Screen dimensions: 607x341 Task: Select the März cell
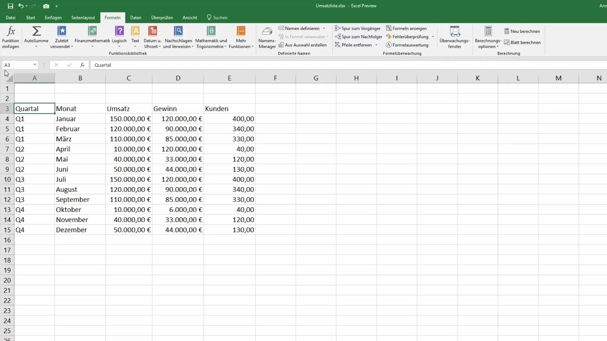pyautogui.click(x=80, y=139)
